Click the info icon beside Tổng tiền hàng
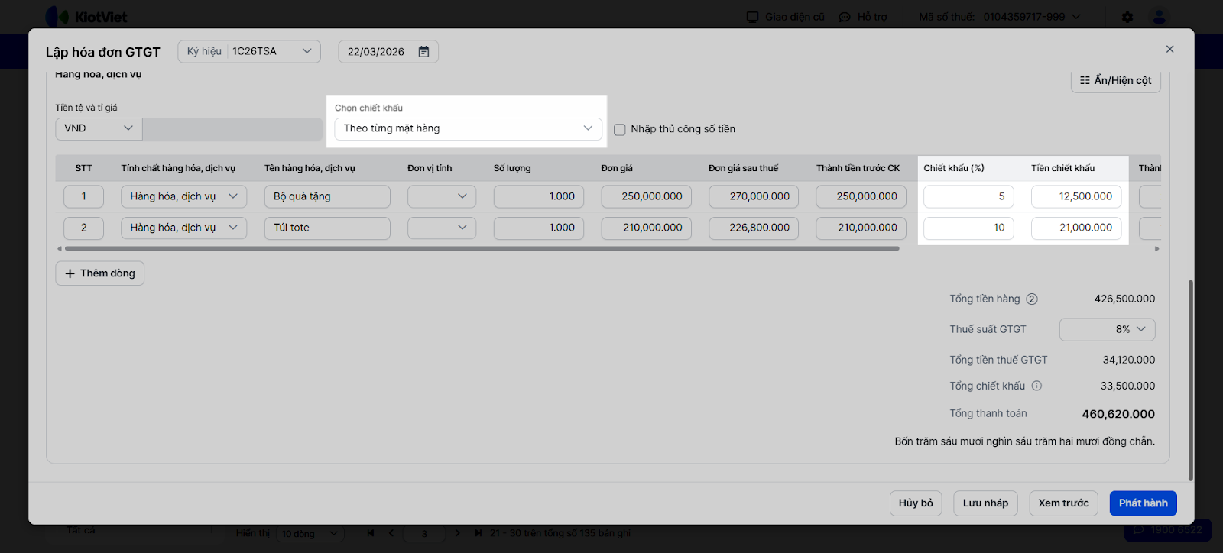The image size is (1223, 553). [1032, 299]
